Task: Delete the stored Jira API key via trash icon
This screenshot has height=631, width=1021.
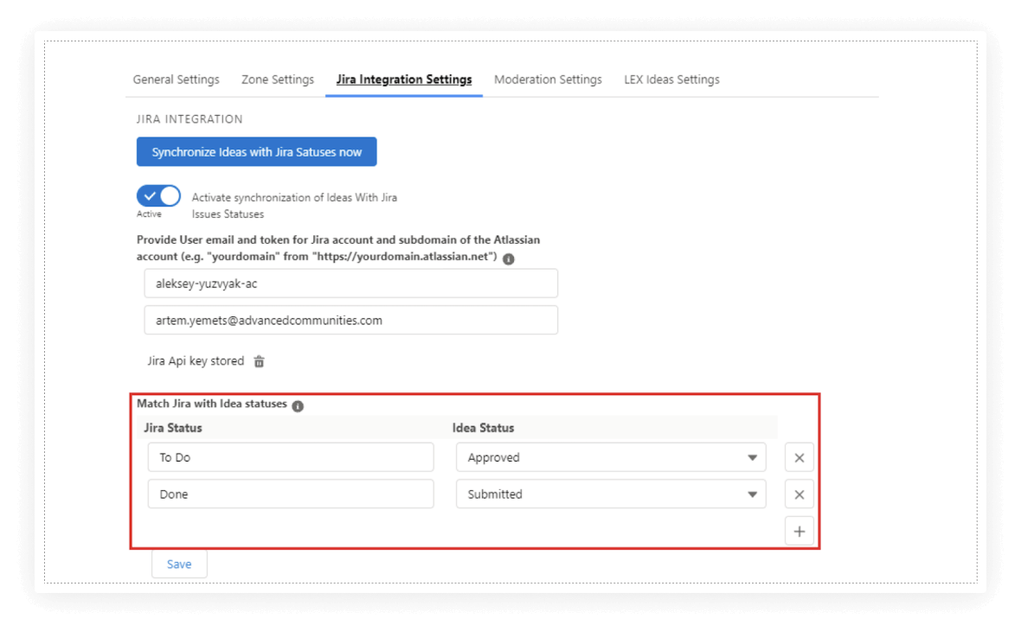Action: click(258, 361)
